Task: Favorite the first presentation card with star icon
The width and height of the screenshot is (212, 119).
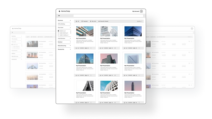Action: click(91, 48)
